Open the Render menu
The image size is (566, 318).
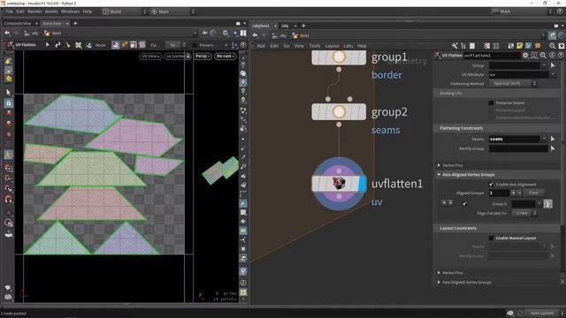[34, 11]
